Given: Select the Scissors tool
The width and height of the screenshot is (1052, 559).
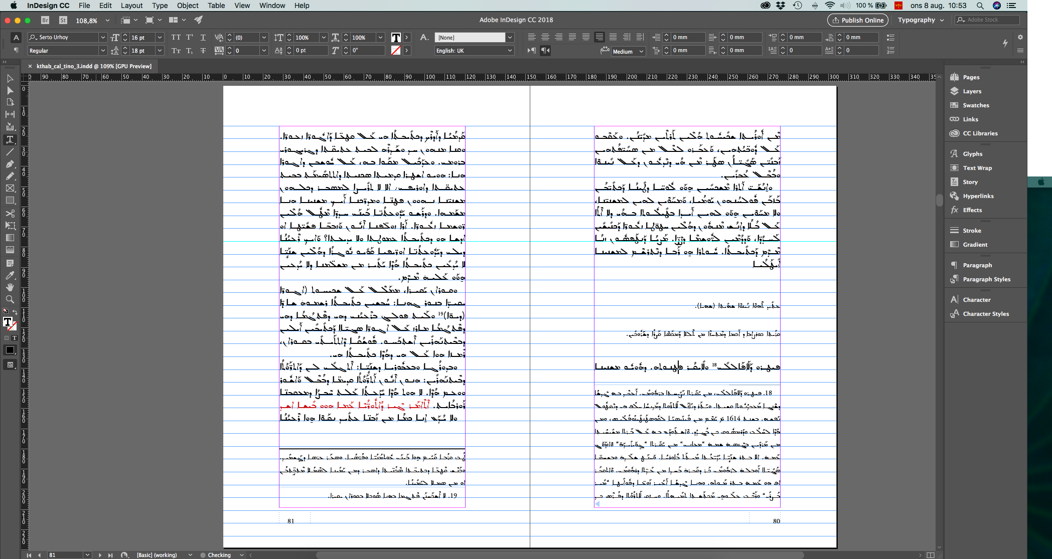Looking at the screenshot, I should [10, 213].
